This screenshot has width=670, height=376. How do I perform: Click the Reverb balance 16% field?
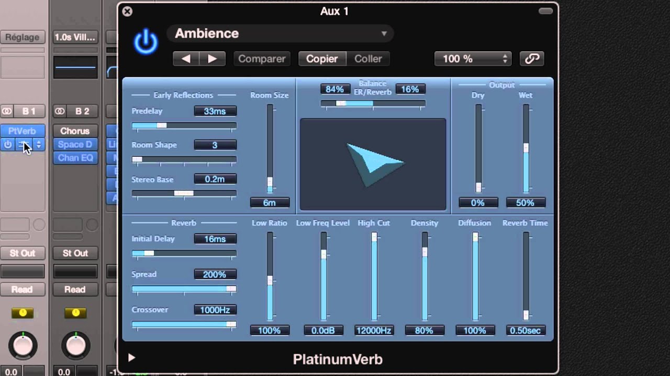(410, 89)
